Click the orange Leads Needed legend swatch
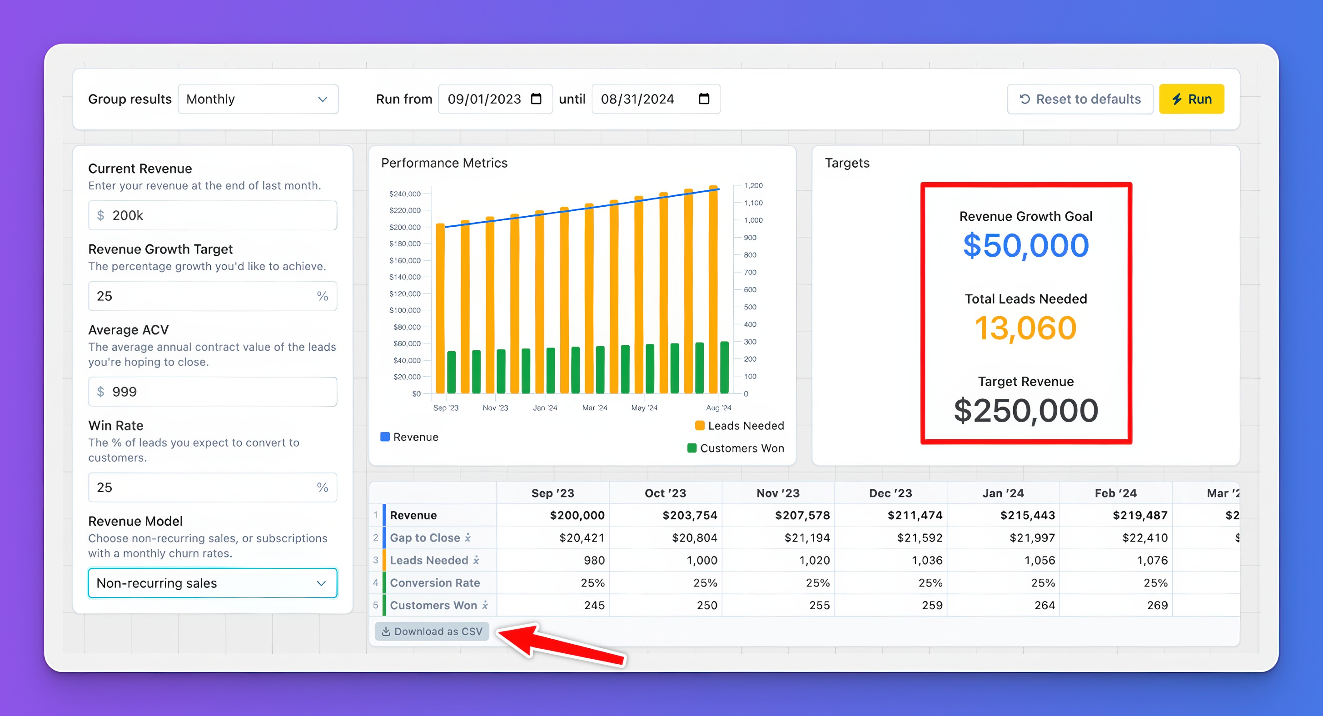 [x=700, y=426]
